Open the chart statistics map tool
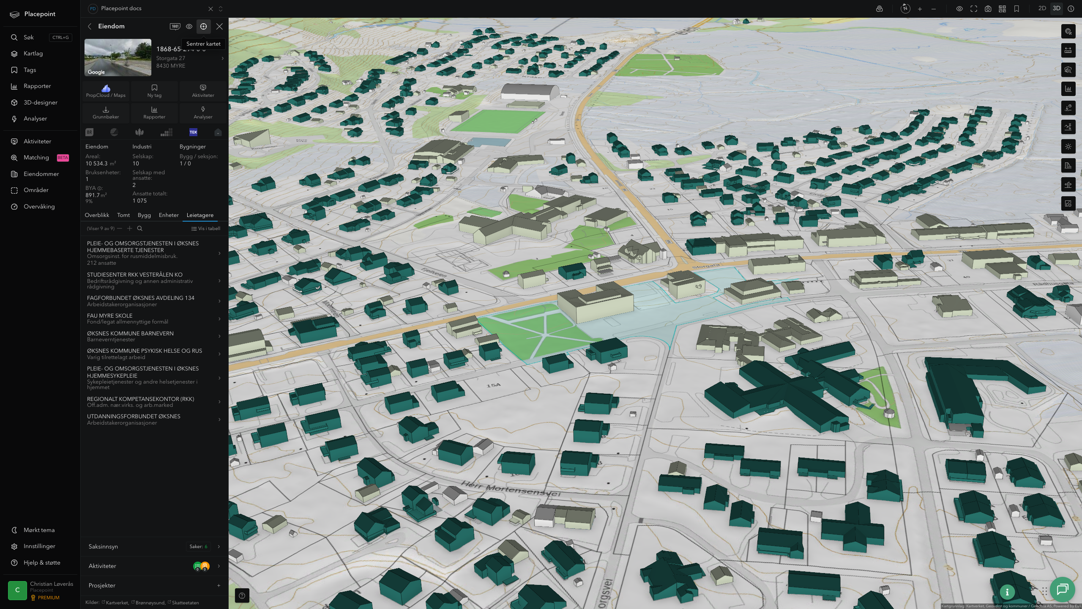1082x609 pixels. (x=1068, y=89)
